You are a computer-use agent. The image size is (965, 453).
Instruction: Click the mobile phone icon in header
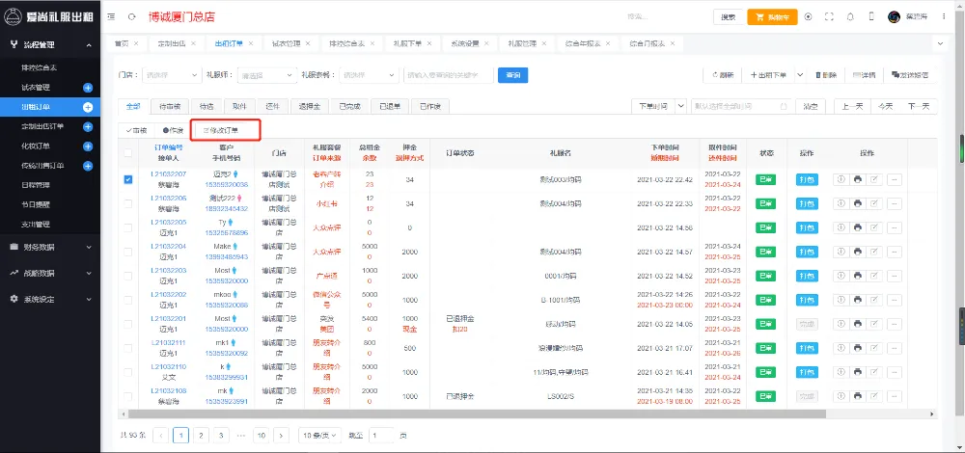point(871,17)
